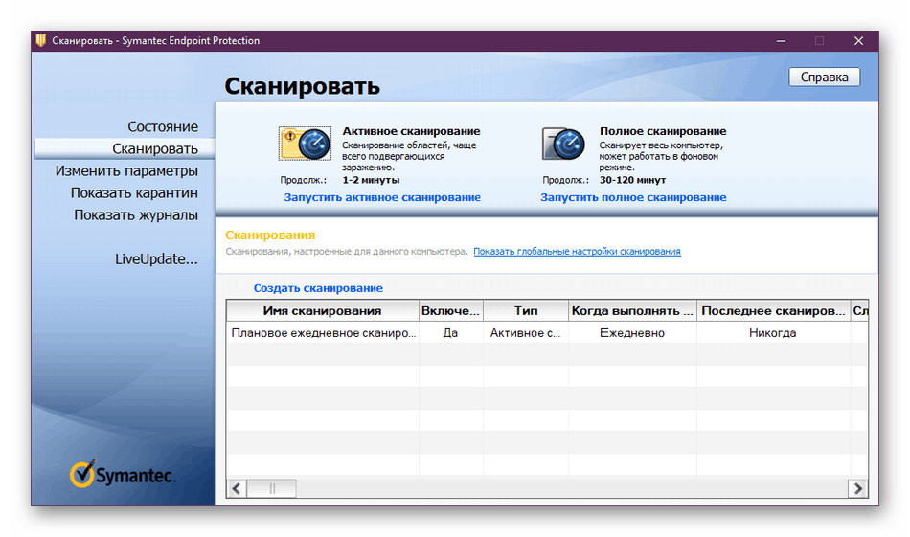
Task: Close the Symantec Endpoint Protection window
Action: [x=859, y=40]
